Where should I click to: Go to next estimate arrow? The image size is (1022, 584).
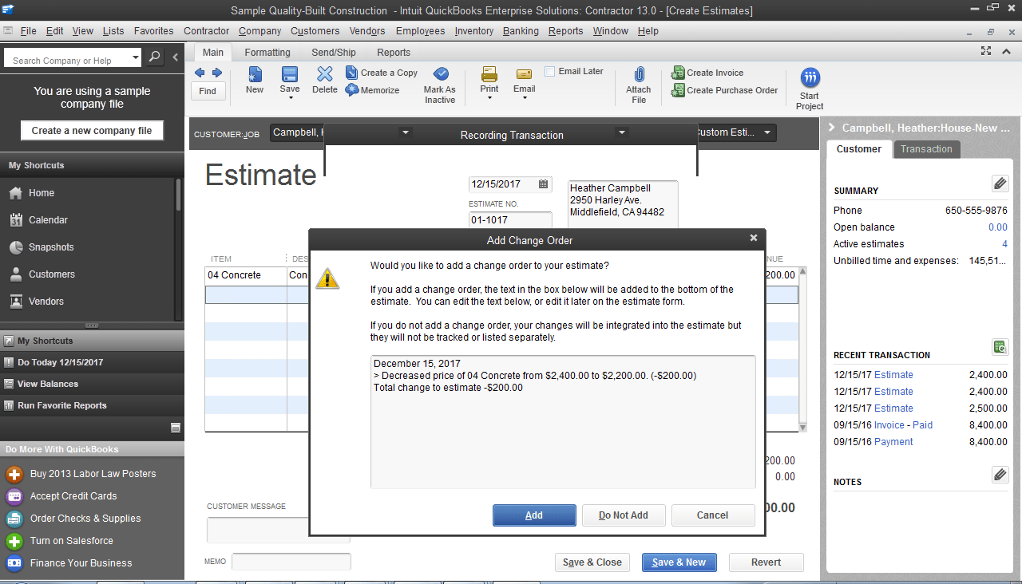(x=216, y=73)
